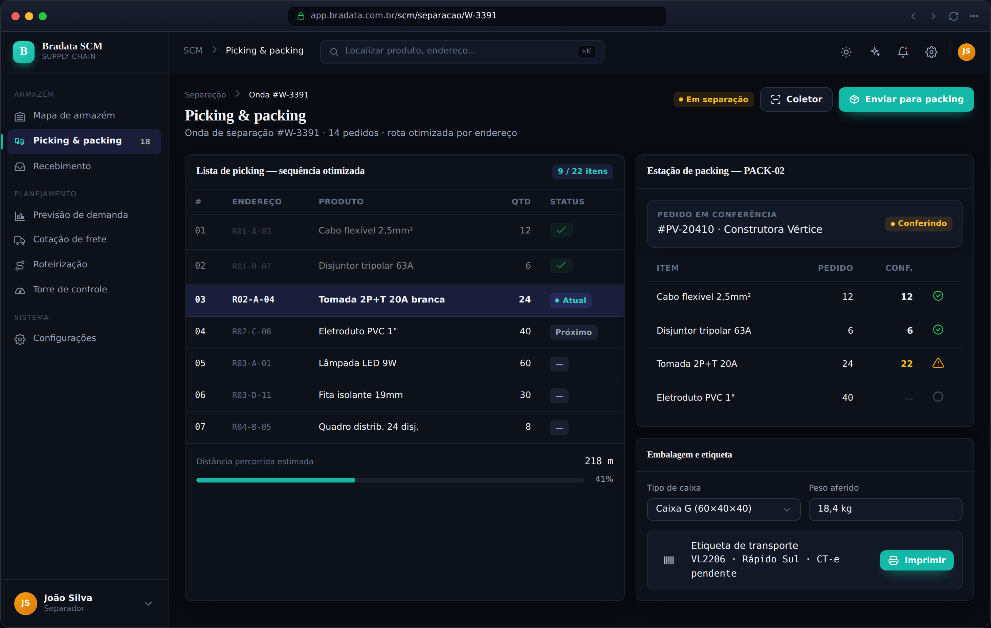Click the warning triangle for Tomada 2P+T 20A

pyautogui.click(x=938, y=363)
